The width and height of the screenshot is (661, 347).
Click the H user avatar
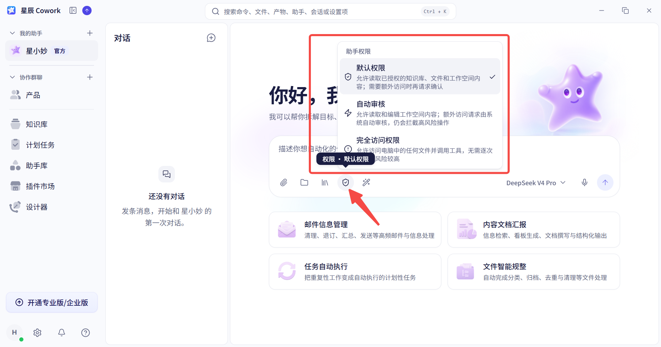click(x=14, y=333)
